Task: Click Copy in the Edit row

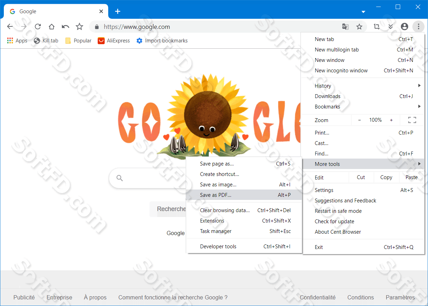Action: 386,177
